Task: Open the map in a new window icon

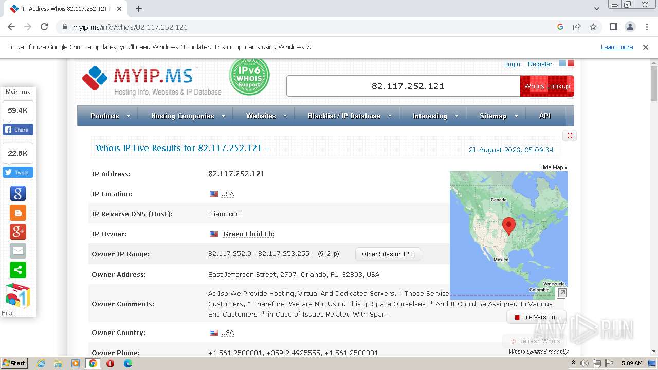Action: (562, 293)
